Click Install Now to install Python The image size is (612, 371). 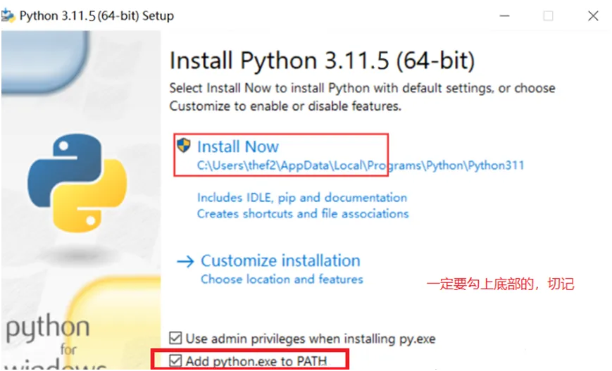[238, 146]
